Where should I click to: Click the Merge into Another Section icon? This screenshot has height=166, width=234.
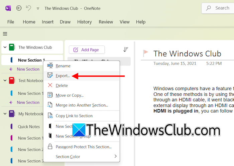click(50, 105)
